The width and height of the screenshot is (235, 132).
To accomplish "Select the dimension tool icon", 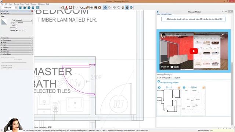I will tap(91, 7).
